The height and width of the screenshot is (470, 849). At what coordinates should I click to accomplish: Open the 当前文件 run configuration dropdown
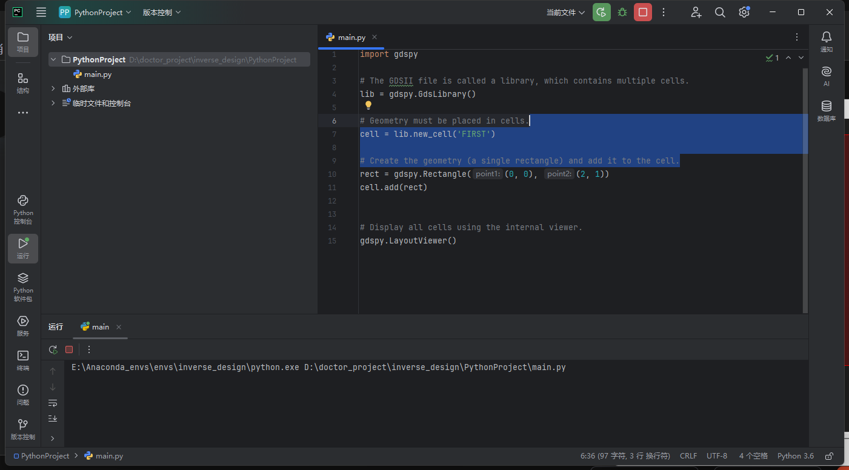pos(564,12)
